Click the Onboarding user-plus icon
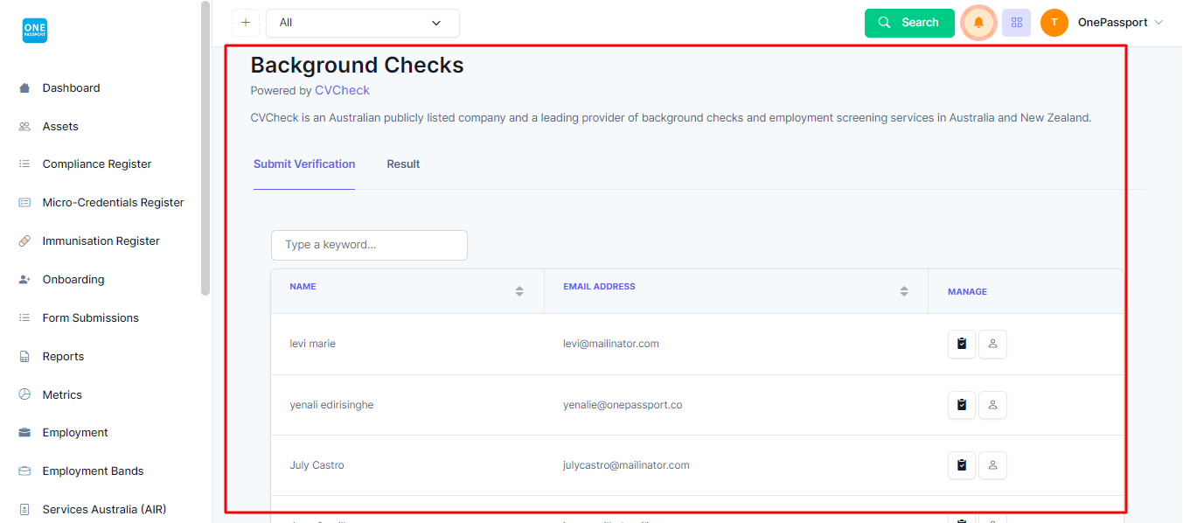The image size is (1183, 523). click(24, 280)
